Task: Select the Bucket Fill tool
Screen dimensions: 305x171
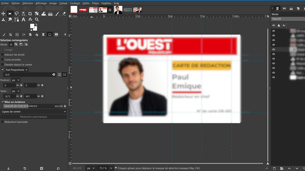Action: [50, 14]
